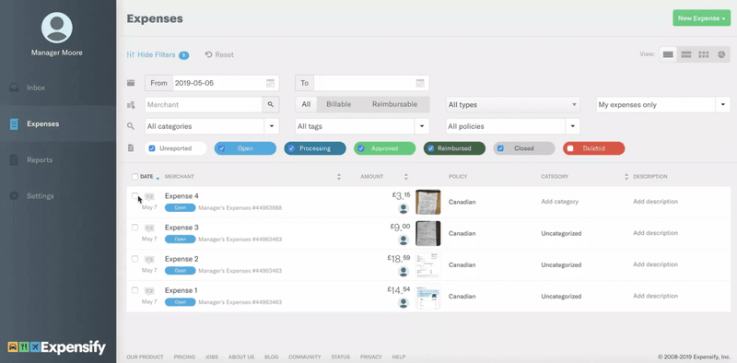Open the Manager Moore profile avatar
The height and width of the screenshot is (363, 737).
pos(57,28)
